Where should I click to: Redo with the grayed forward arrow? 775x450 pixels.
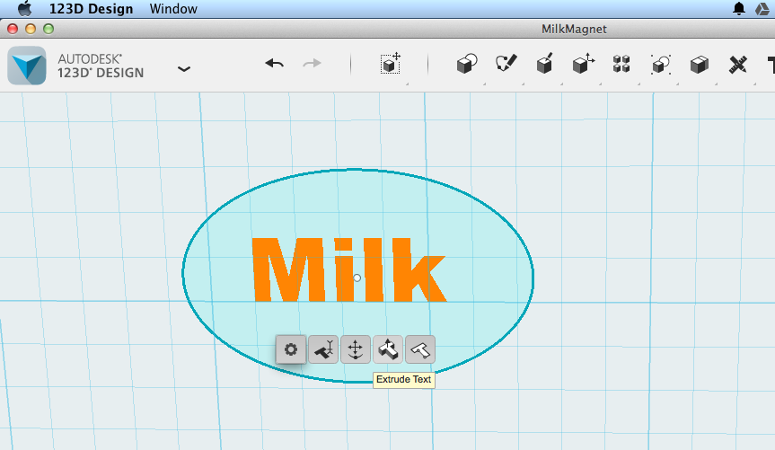[x=312, y=63]
